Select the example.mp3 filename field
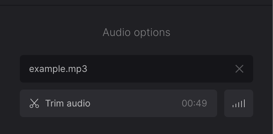The height and width of the screenshot is (134, 273). (136, 69)
